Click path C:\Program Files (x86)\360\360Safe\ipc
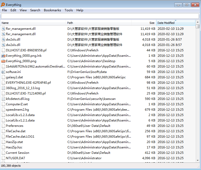Image resolution: width=201 pixels, height=170 pixels. pos(96,77)
